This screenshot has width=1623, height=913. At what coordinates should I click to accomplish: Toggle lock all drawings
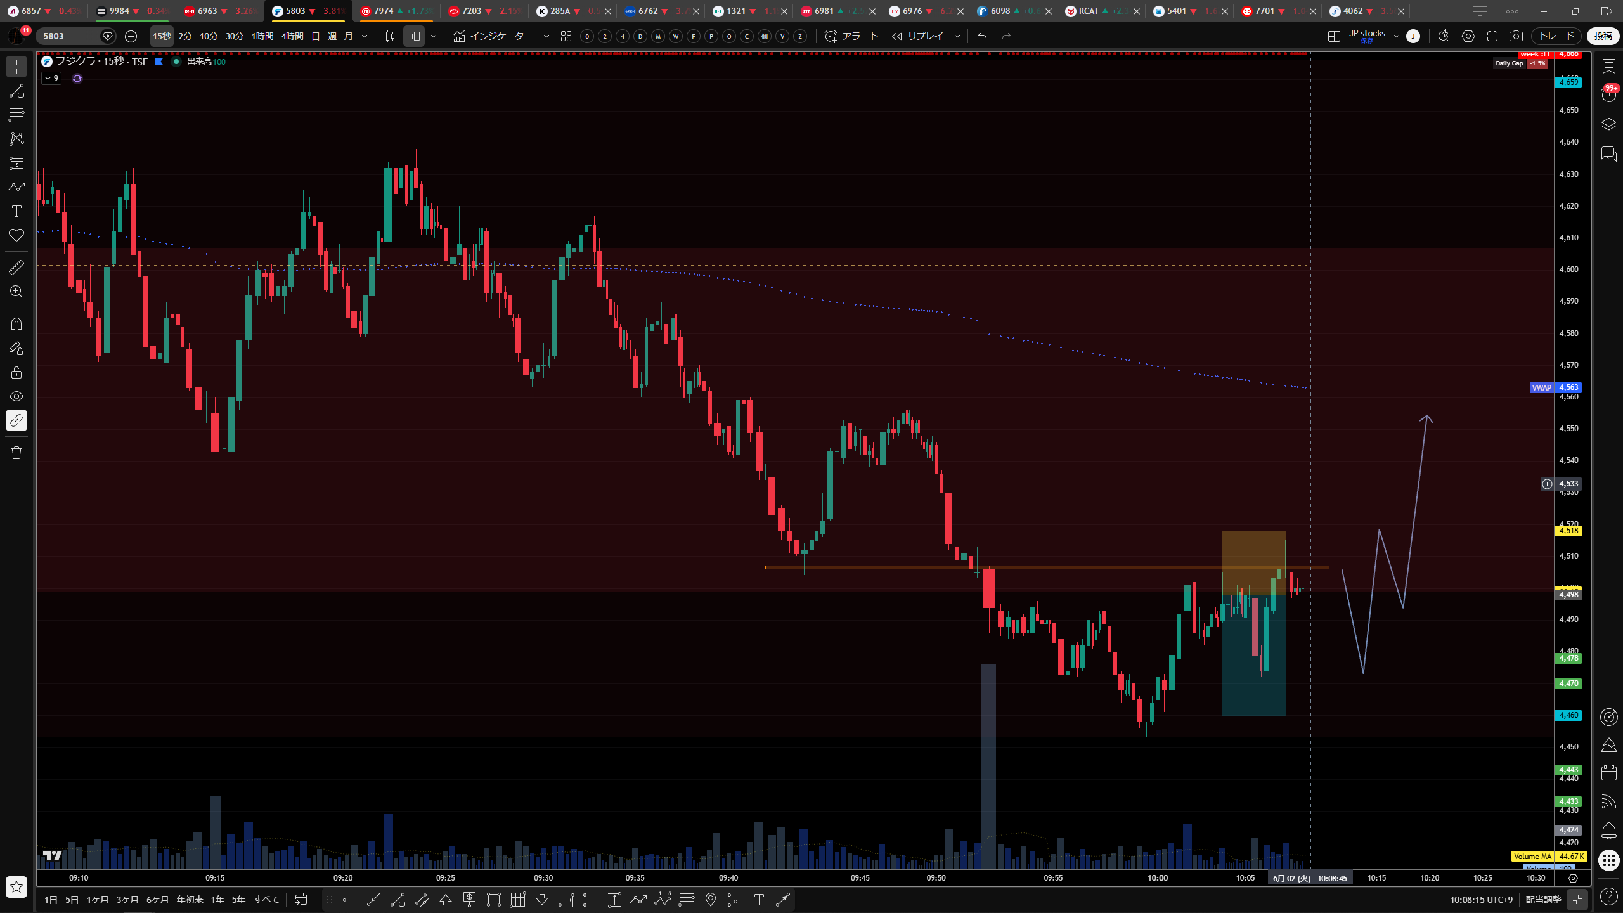16,372
